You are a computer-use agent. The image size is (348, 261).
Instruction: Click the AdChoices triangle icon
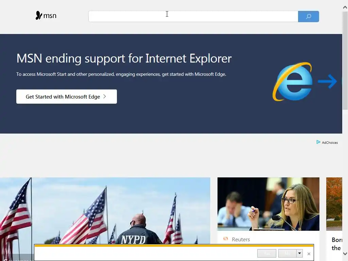318,142
